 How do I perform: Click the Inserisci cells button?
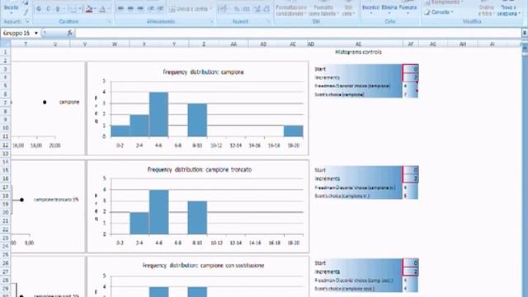click(x=370, y=8)
